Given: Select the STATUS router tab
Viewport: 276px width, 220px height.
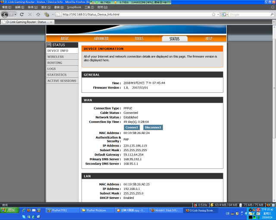Looking at the screenshot, I should coord(175,39).
